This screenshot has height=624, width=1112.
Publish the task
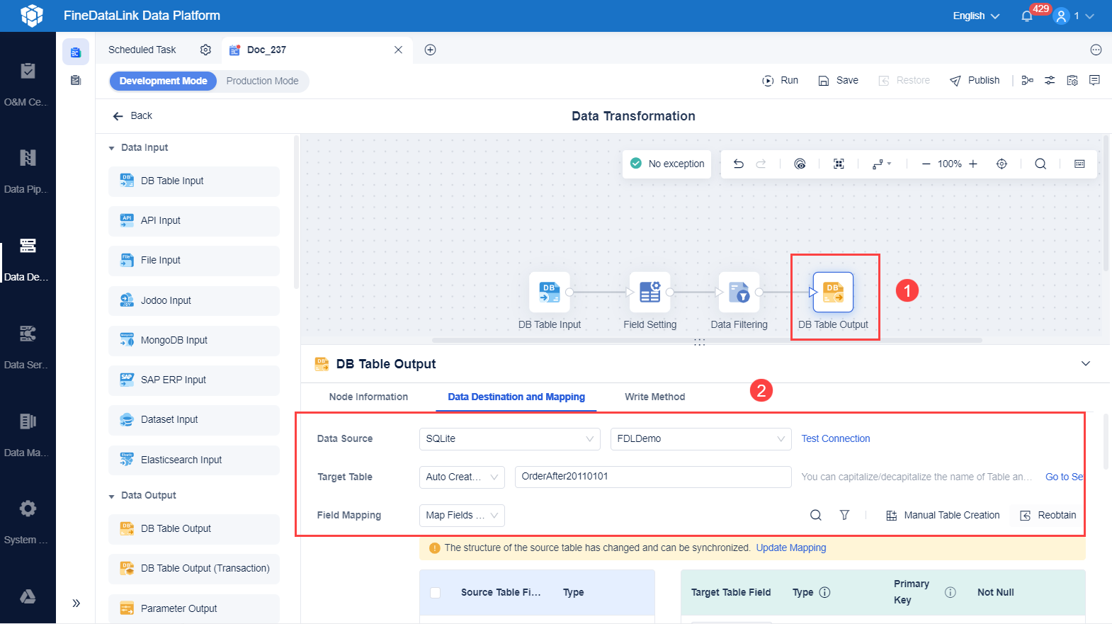point(975,81)
